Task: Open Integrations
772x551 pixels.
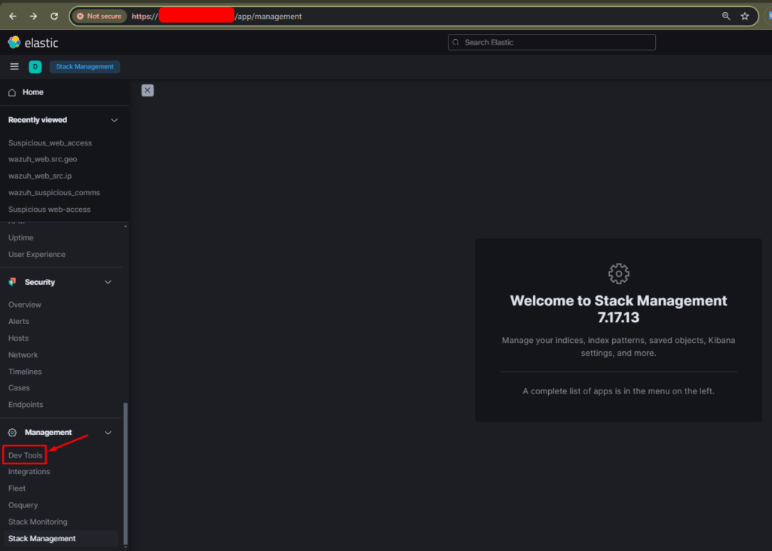Action: pos(29,471)
